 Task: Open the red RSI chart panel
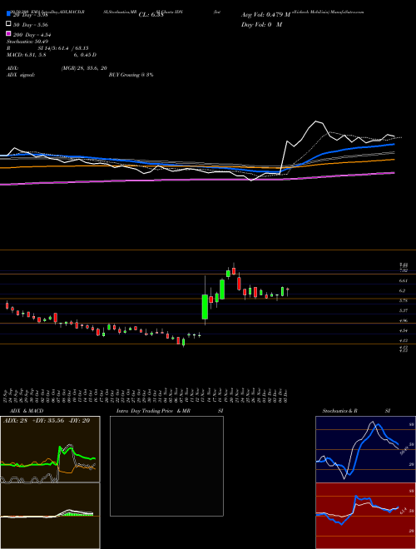pyautogui.click(x=365, y=516)
